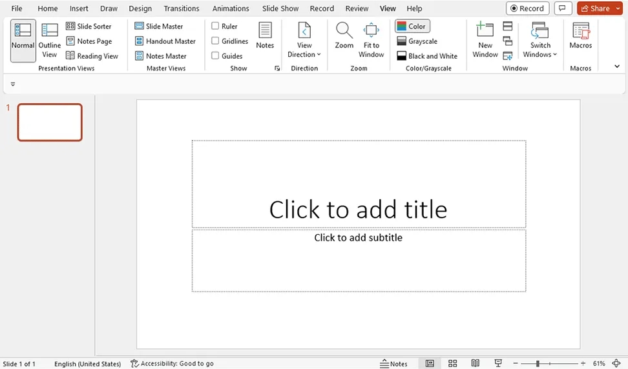Open the Transitions tab
Viewport: 628px width, 369px height.
tap(182, 8)
